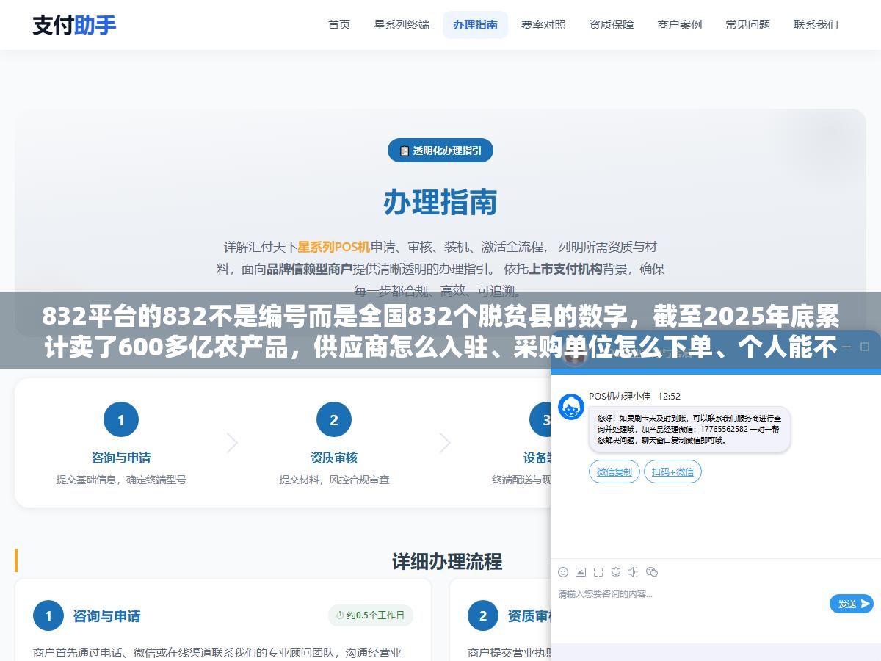
Task: Click the emoji smiley icon in chat toolbar
Action: click(563, 572)
